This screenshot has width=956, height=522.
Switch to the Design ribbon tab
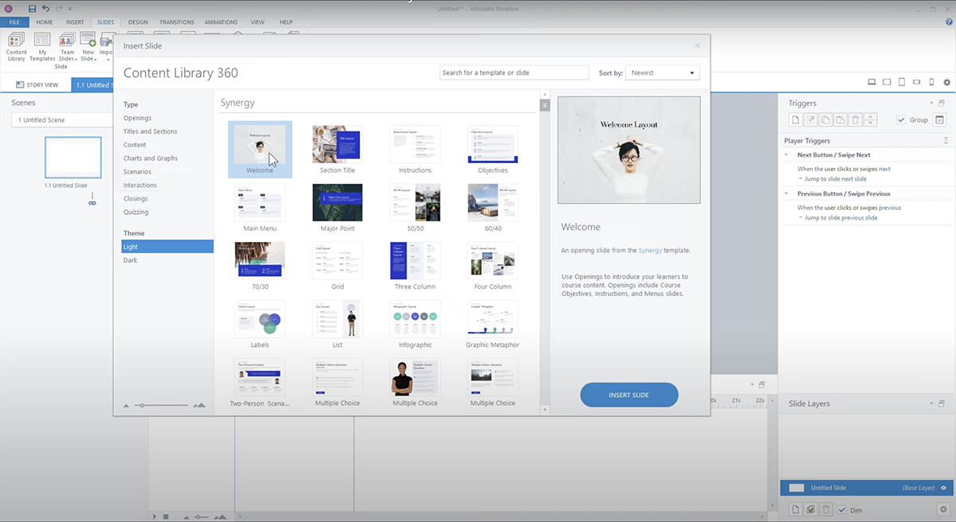138,22
